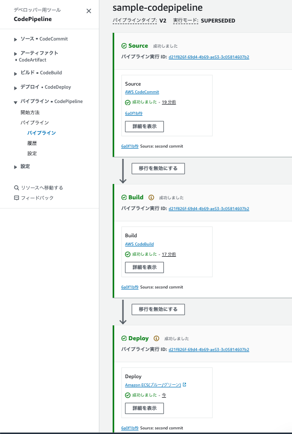Expand the ビルド CodeBuild section
Viewport: 292px width, 434px height.
tap(15, 73)
